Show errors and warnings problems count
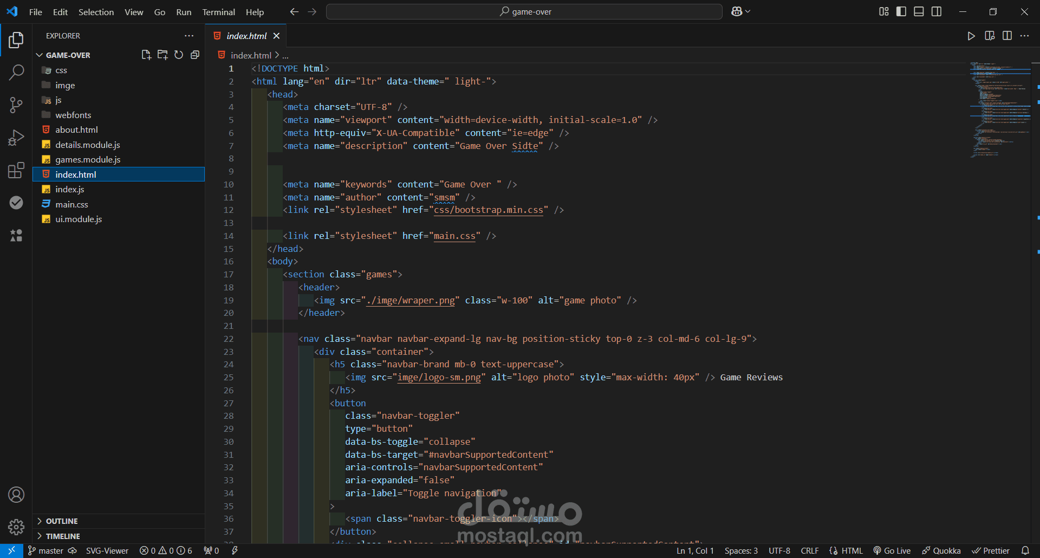This screenshot has width=1040, height=558. [166, 550]
